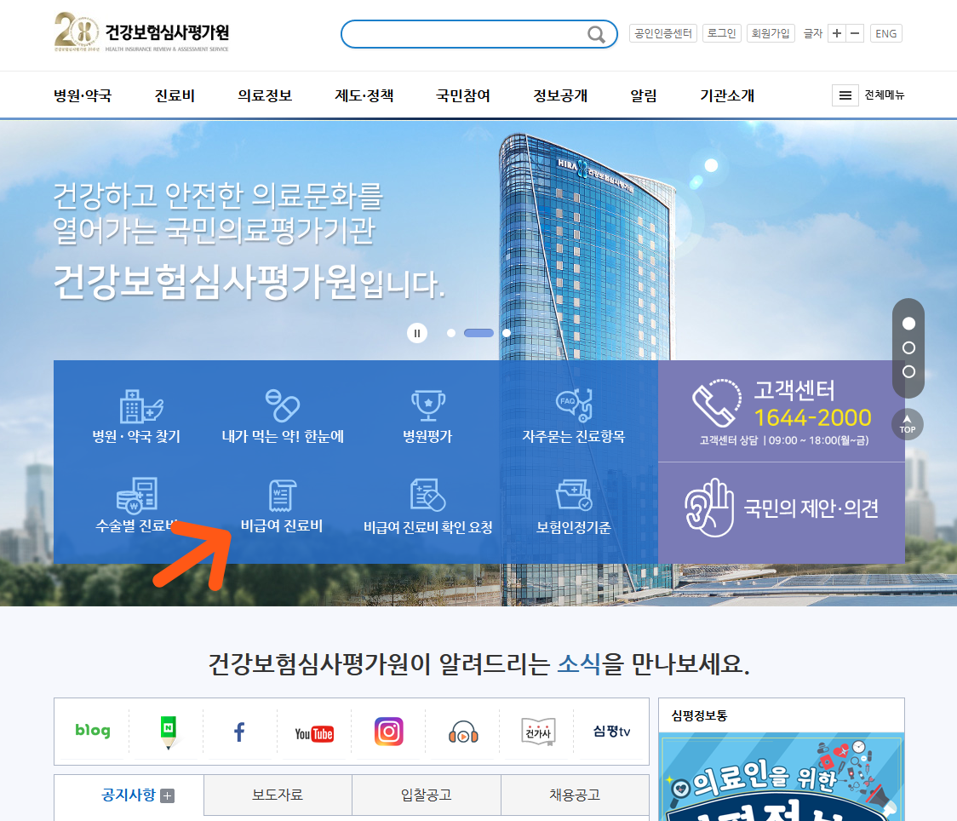
Task: Click the HIRA 건강보험심사평가원 logo
Action: pos(141,32)
